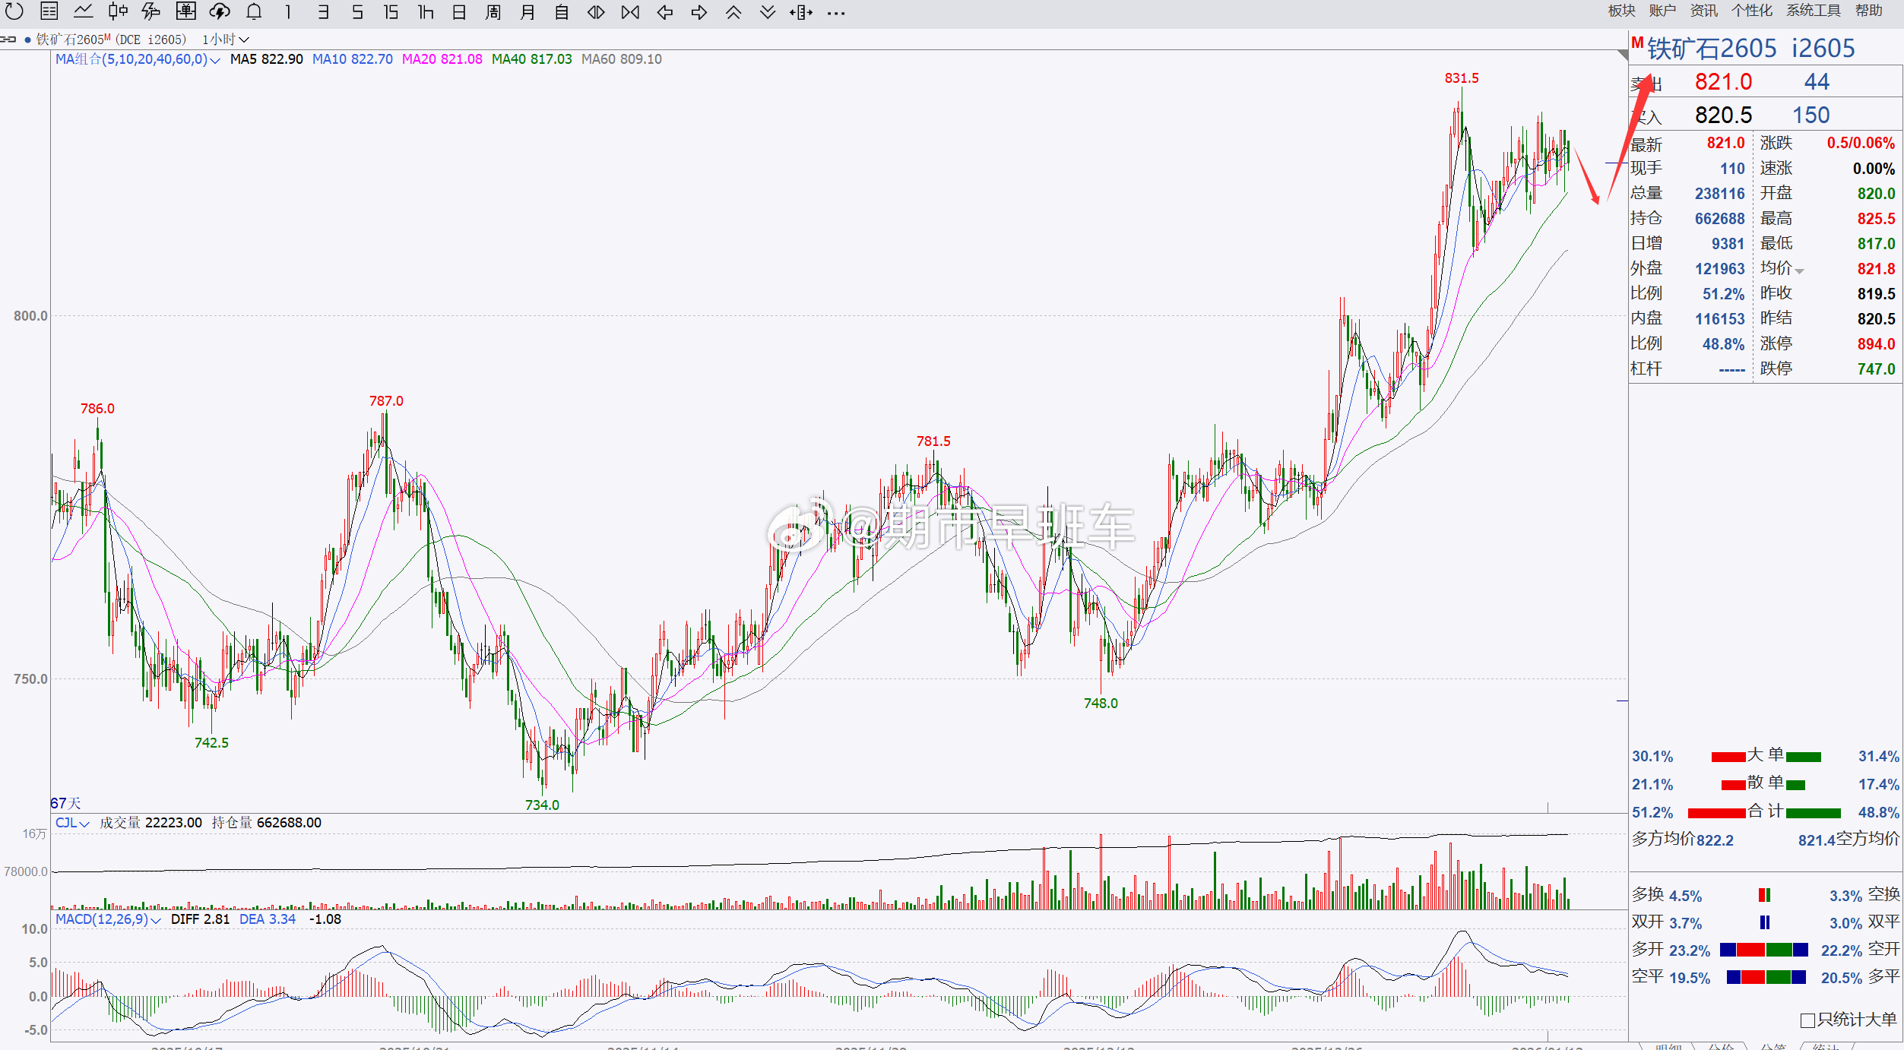Image resolution: width=1904 pixels, height=1050 pixels.
Task: Enable the 只统计大单 checkbox
Action: [x=1808, y=1020]
